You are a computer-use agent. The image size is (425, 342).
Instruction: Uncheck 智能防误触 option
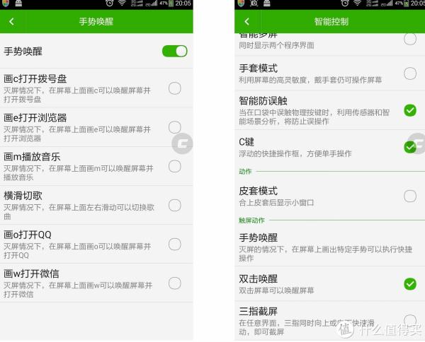tap(410, 110)
